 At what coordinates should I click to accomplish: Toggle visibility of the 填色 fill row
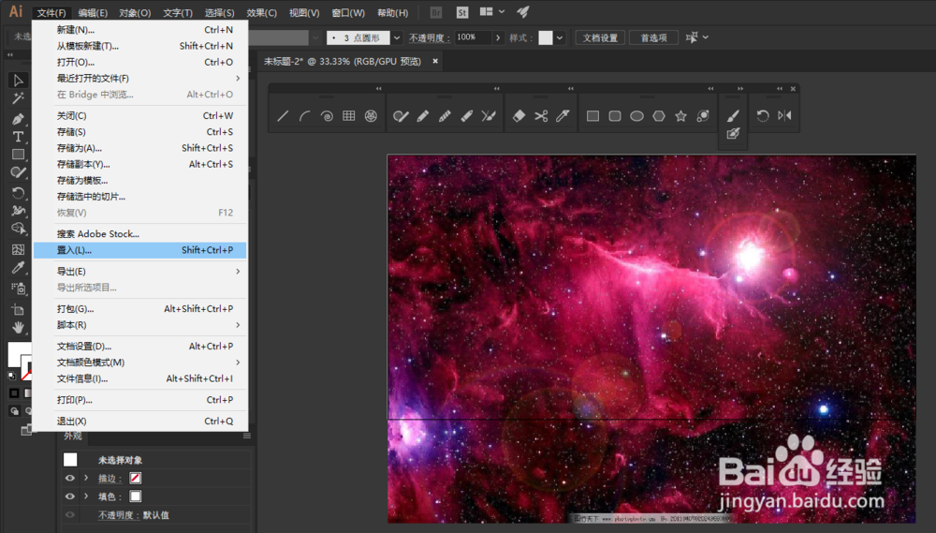pos(70,496)
